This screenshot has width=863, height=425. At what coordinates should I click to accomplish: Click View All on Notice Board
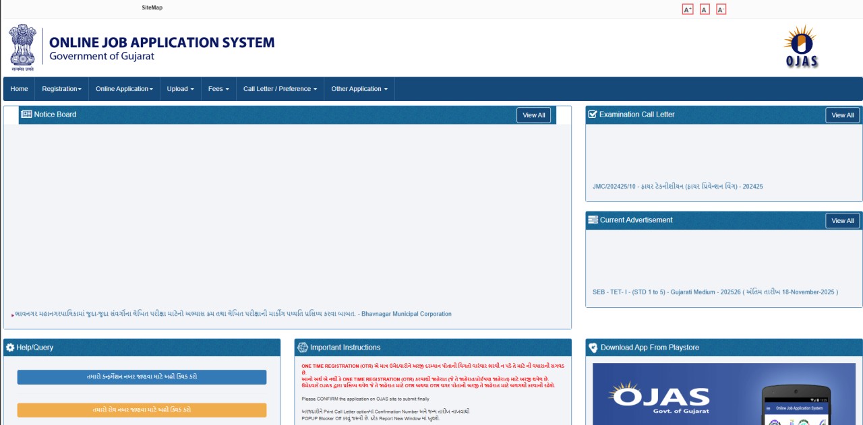coord(533,115)
